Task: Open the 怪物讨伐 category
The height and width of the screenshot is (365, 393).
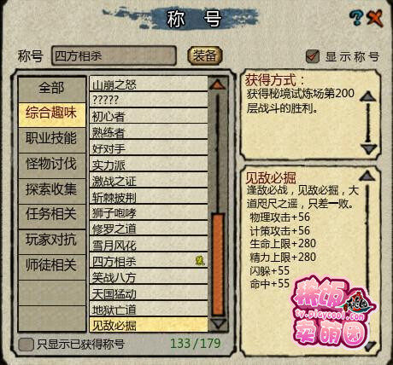Action: [x=51, y=165]
